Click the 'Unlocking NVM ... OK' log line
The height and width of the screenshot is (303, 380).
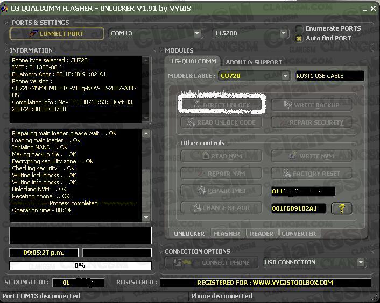click(39, 189)
